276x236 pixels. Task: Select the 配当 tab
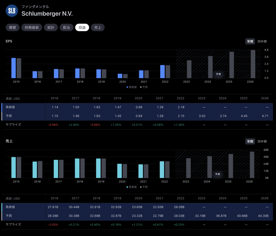coord(66,28)
